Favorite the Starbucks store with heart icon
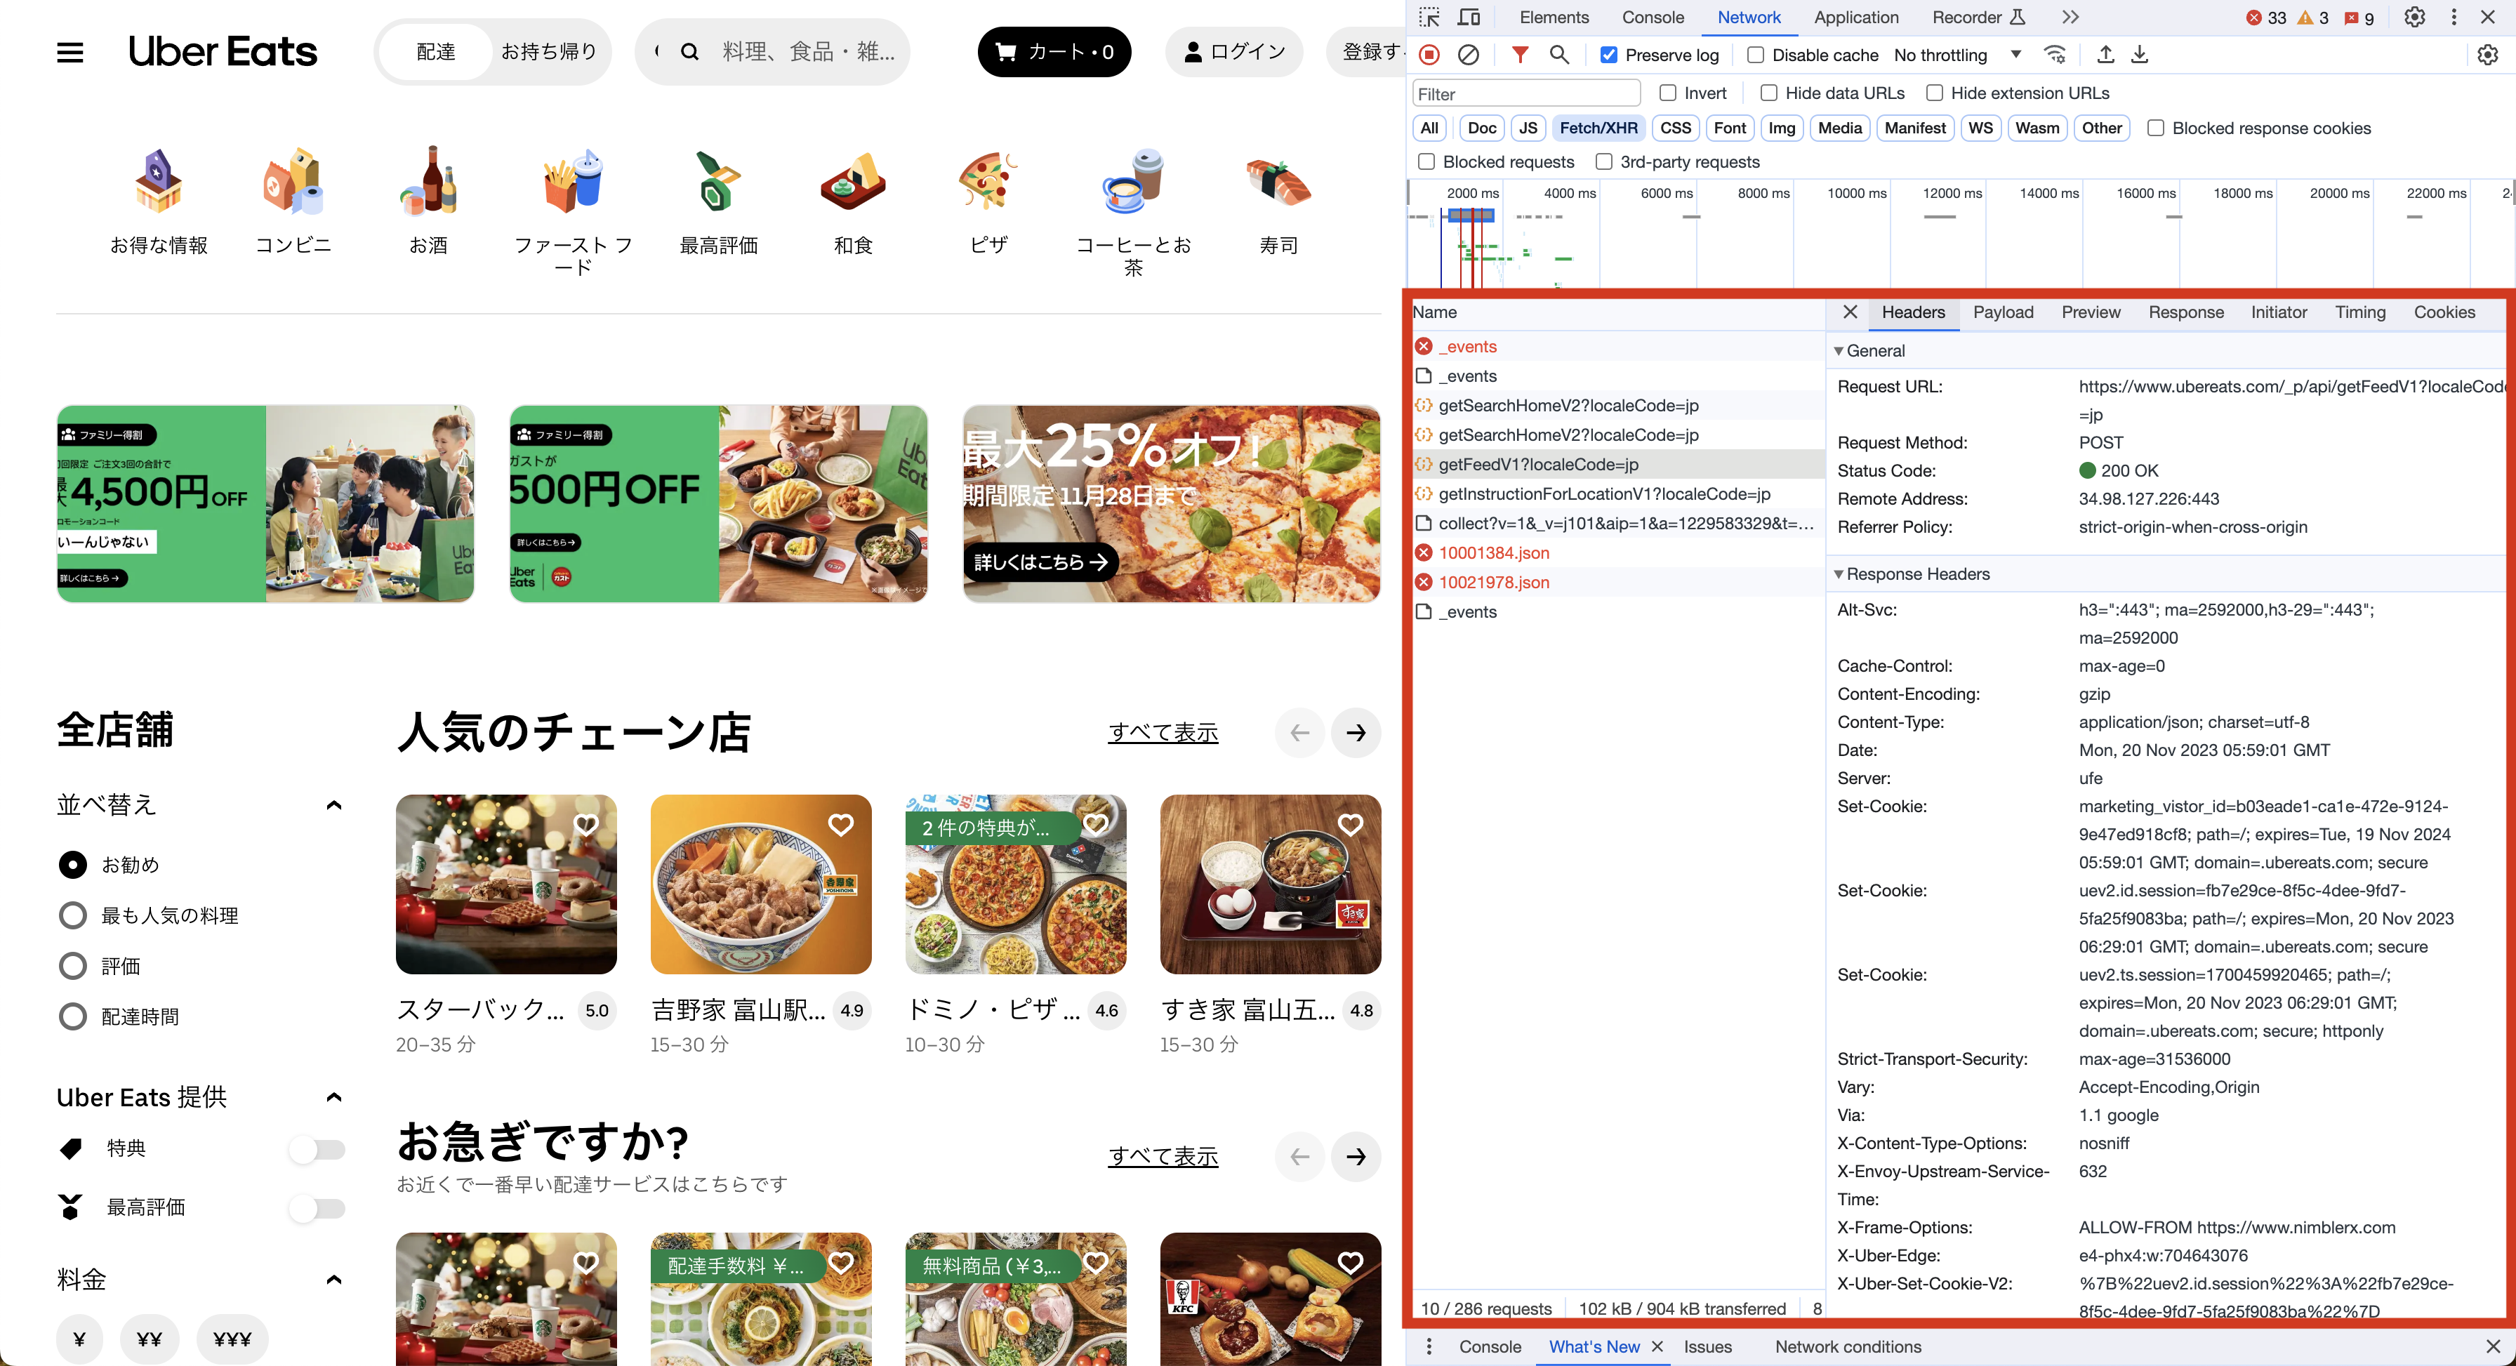 [586, 825]
